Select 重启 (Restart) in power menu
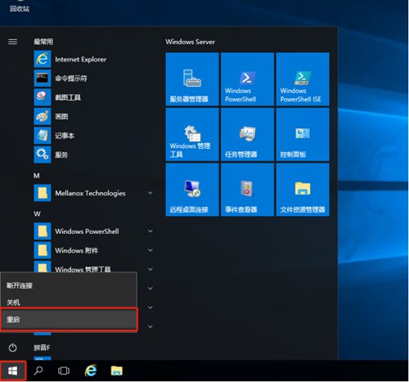Viewport: 409px width, 382px height. click(69, 320)
